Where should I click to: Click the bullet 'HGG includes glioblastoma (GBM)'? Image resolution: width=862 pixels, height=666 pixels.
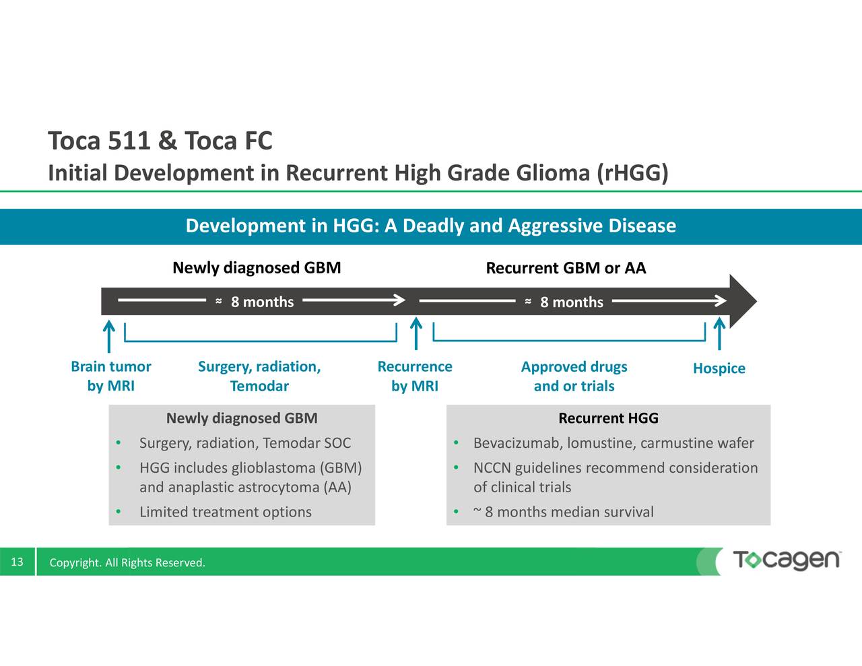(251, 468)
